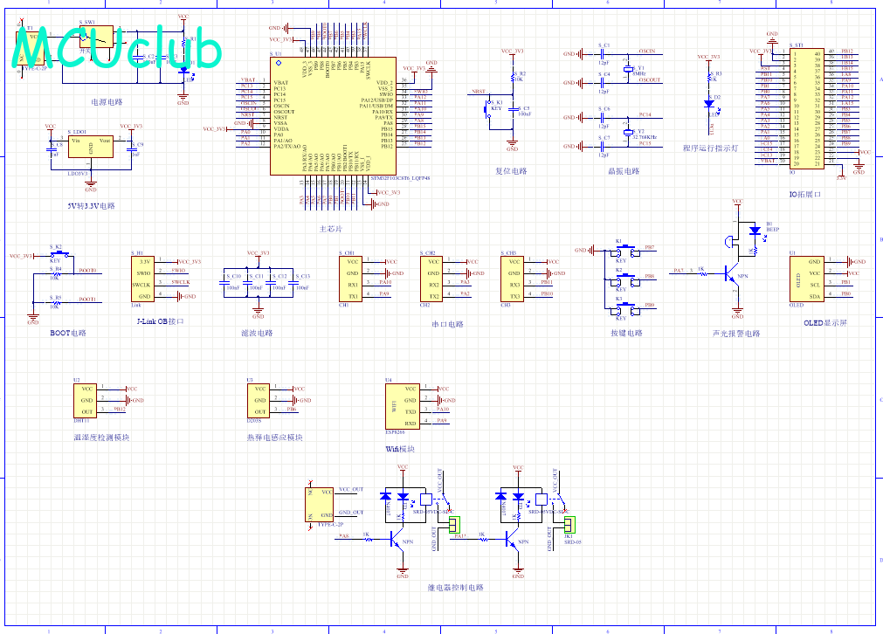Pick the OLED display module U1
Viewport: 883px width, 634px height.
[x=807, y=279]
